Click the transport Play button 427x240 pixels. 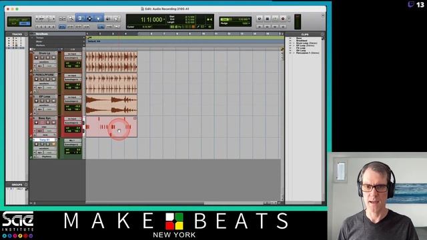click(275, 19)
